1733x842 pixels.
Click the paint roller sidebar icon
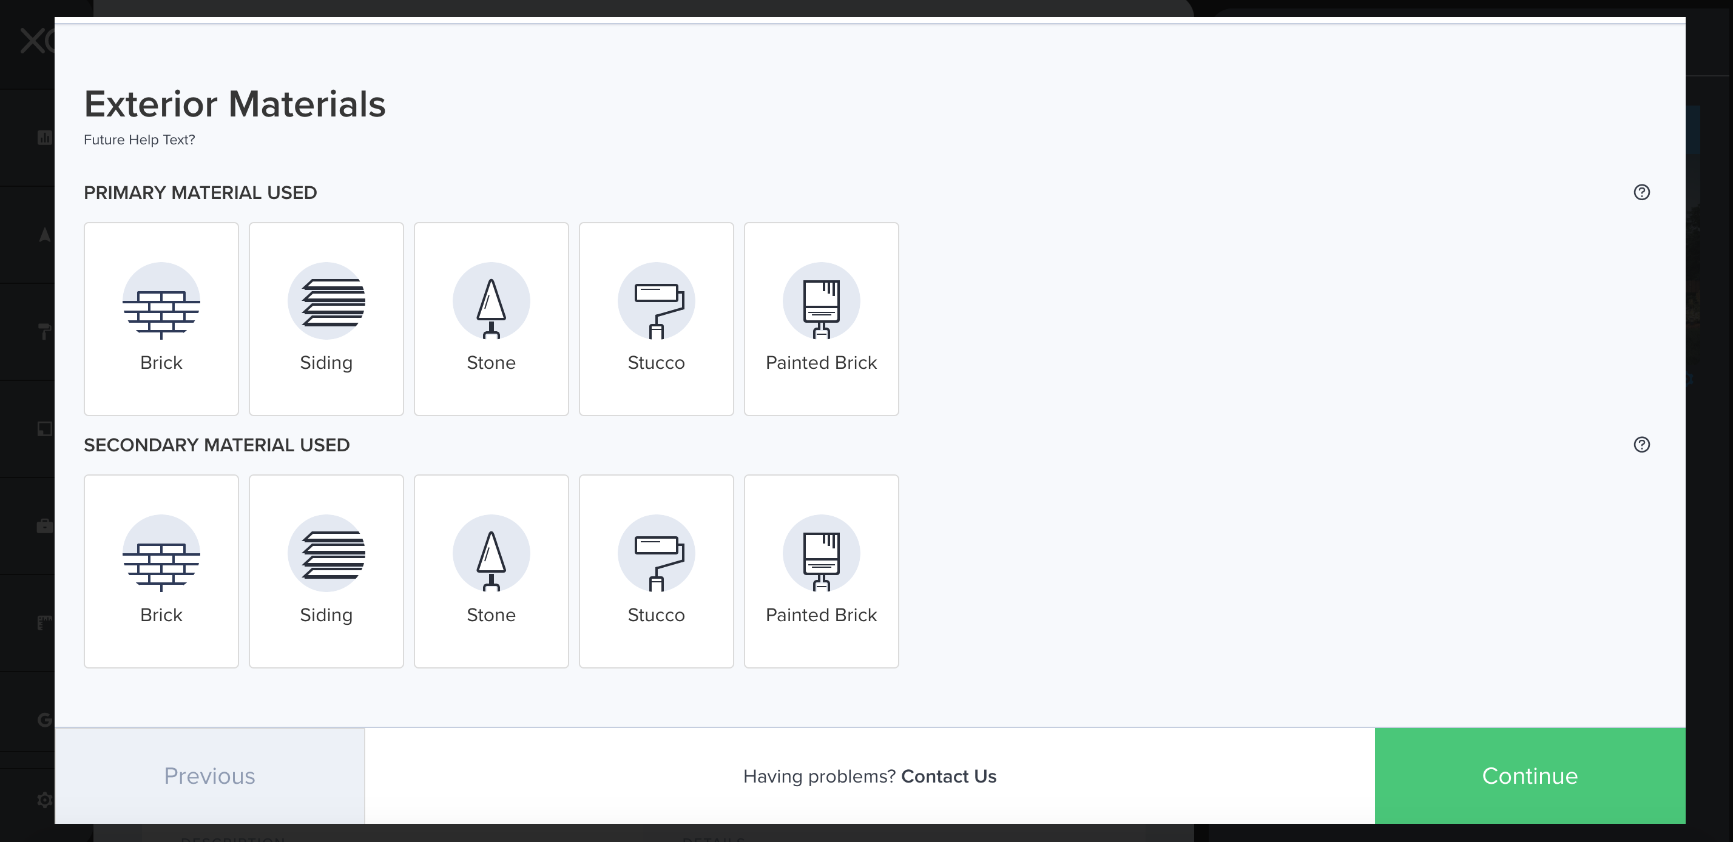coord(44,331)
